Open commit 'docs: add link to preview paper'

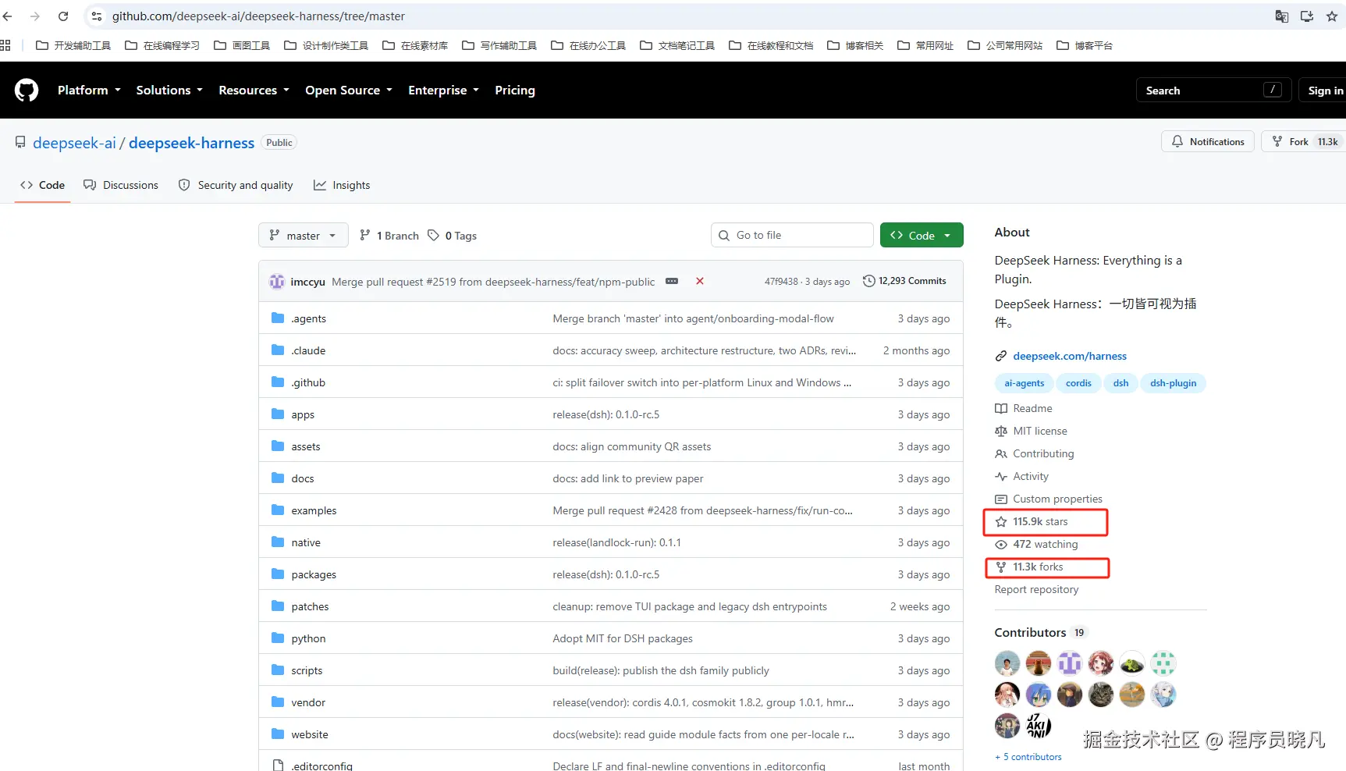click(x=628, y=478)
